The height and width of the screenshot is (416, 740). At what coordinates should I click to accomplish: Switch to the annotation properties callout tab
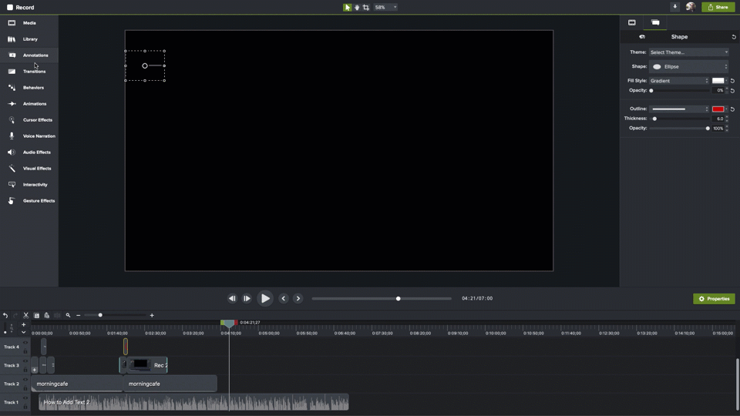pyautogui.click(x=655, y=22)
